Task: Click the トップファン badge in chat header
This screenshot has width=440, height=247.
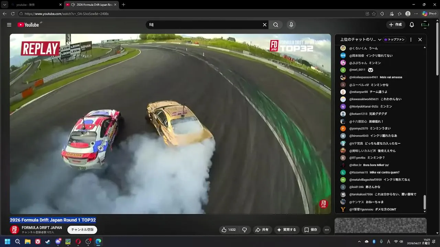Action: [394, 39]
